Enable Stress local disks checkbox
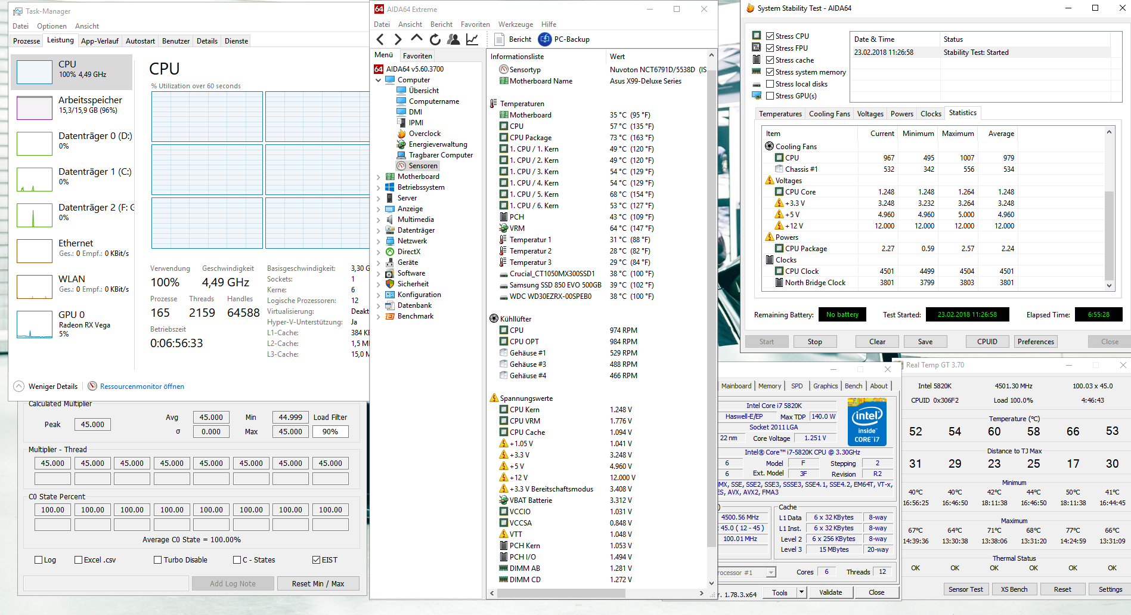Viewport: 1131px width, 615px height. click(x=770, y=84)
